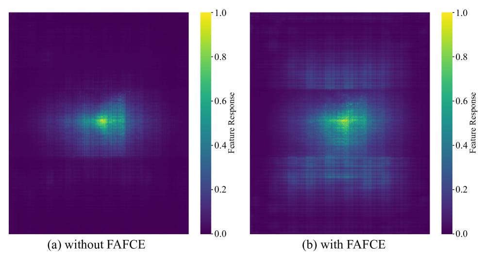Click the 0.2 tick on plot (a) colorbar
Viewport: 484px width, 255px height.
220,190
